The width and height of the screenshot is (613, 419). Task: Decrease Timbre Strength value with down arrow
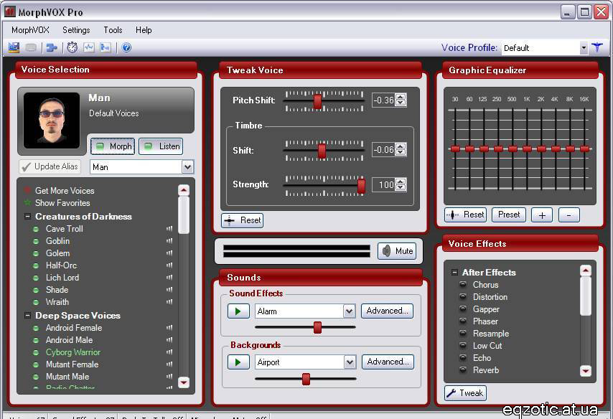coord(401,187)
